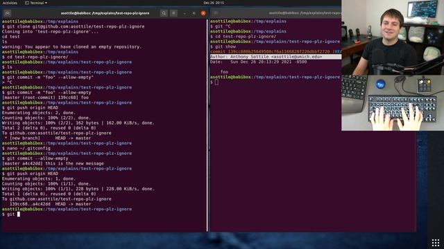
Task: Click 'Writing objects ... 228 bytes' line
Action: (78, 189)
